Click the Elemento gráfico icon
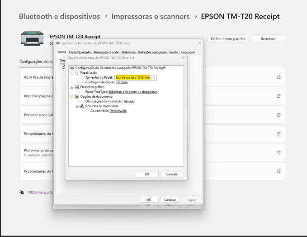307x237 pixels. click(77, 87)
